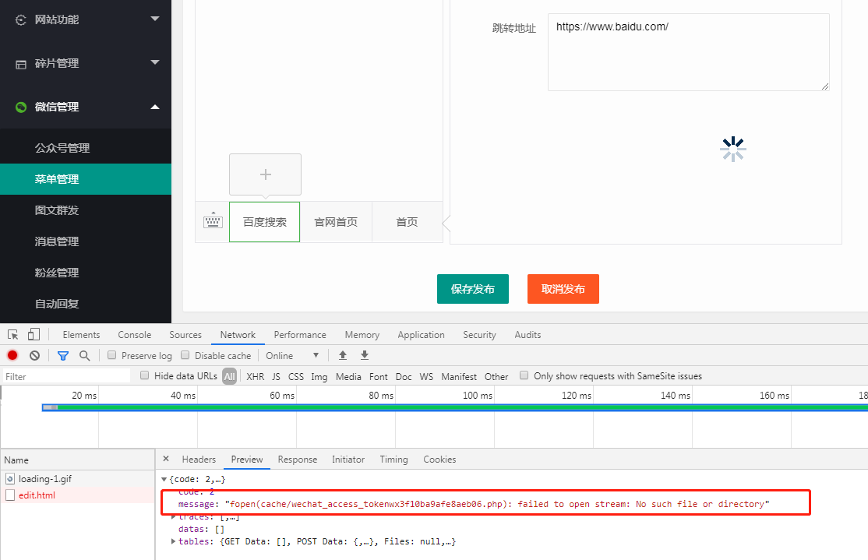868x560 pixels.
Task: Click the 碎片管理 sidebar icon
Action: click(21, 64)
